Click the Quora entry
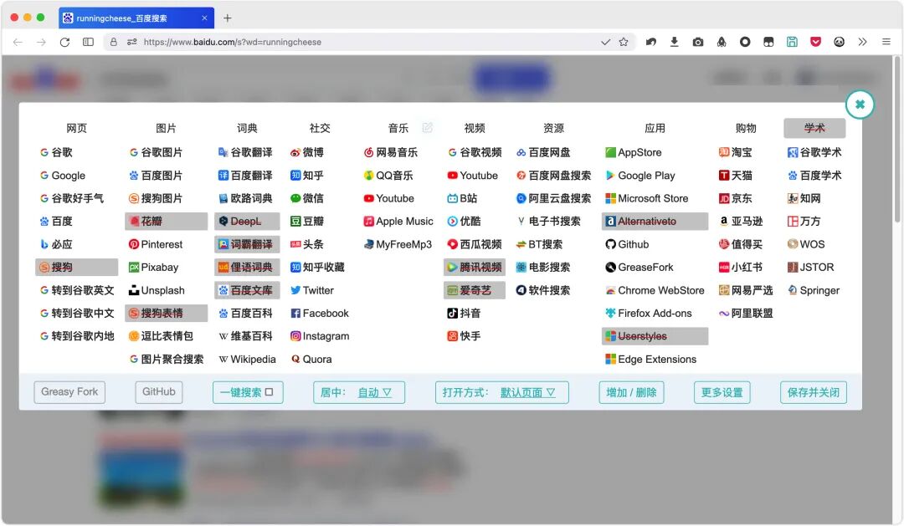904x526 pixels. point(311,360)
